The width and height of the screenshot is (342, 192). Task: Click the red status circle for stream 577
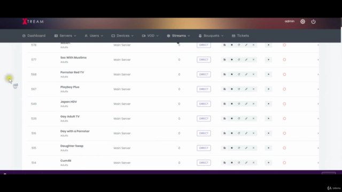(x=284, y=60)
